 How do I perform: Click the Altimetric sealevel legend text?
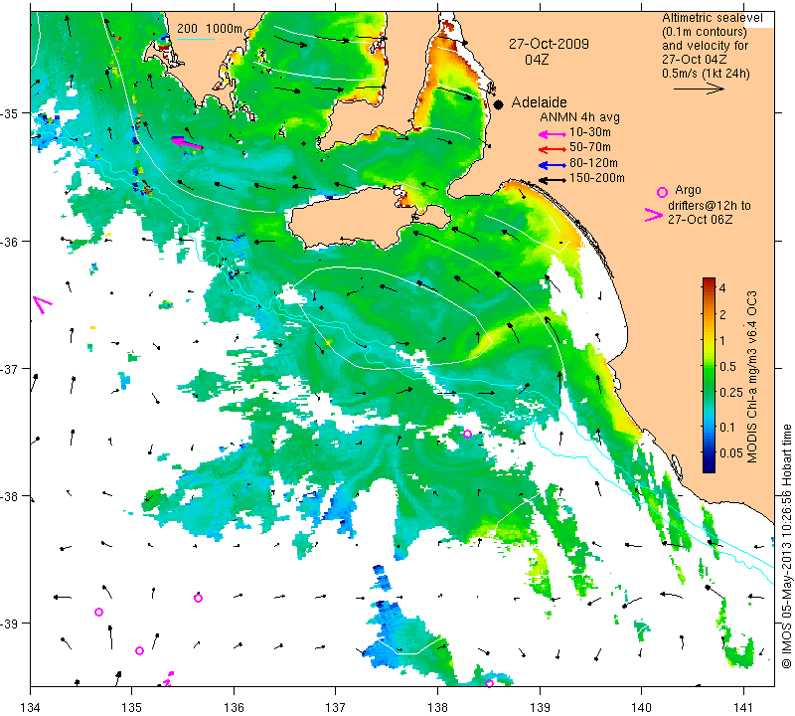[x=713, y=18]
